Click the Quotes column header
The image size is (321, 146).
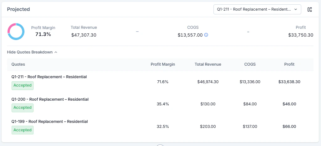18,64
